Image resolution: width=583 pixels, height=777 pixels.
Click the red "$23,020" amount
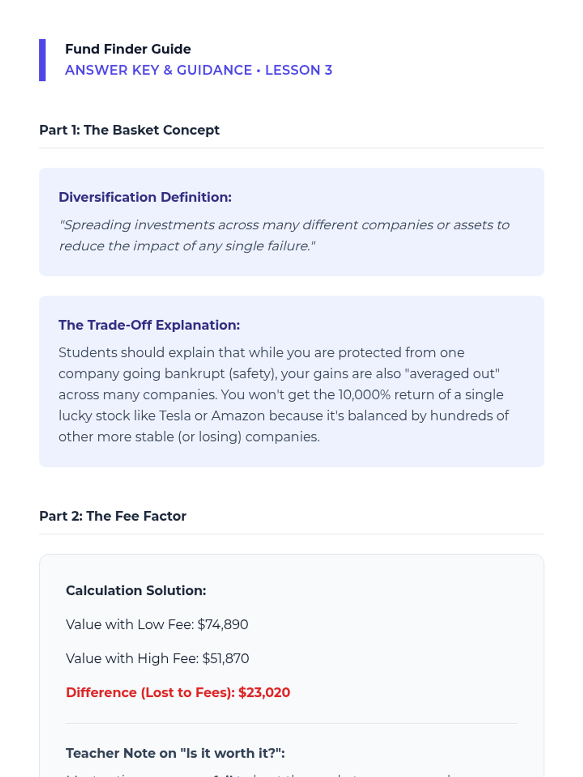pos(264,693)
